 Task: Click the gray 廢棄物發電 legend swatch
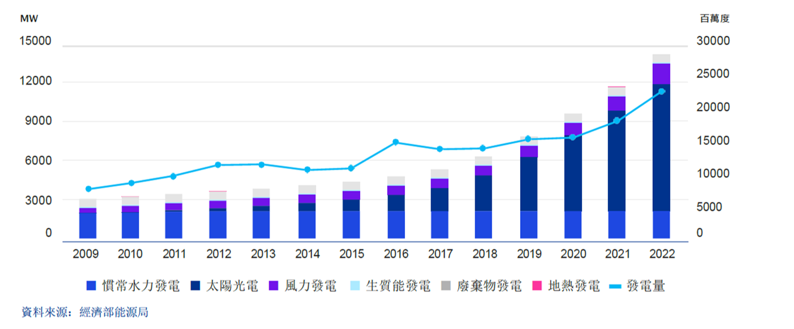[445, 286]
